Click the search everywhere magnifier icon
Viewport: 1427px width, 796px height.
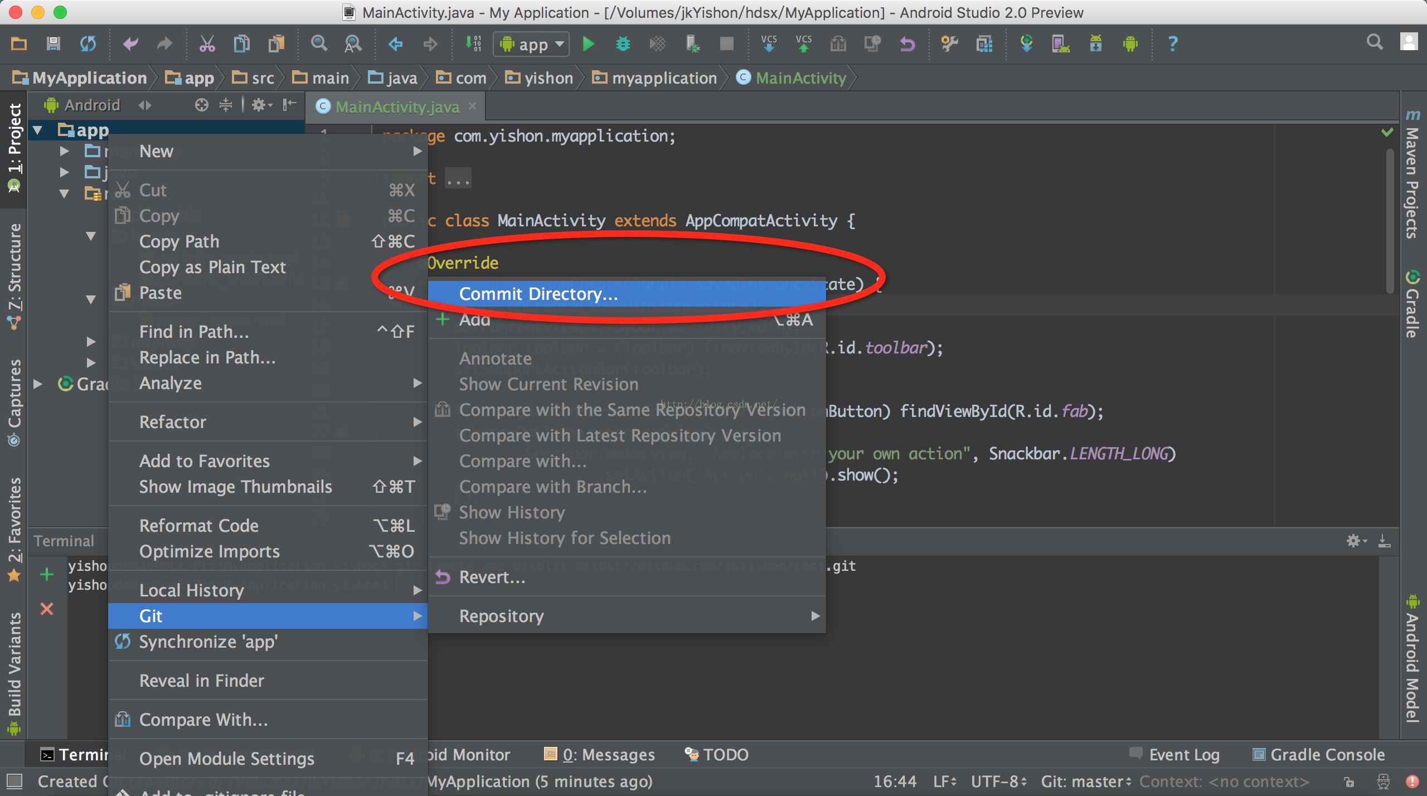(x=1375, y=42)
